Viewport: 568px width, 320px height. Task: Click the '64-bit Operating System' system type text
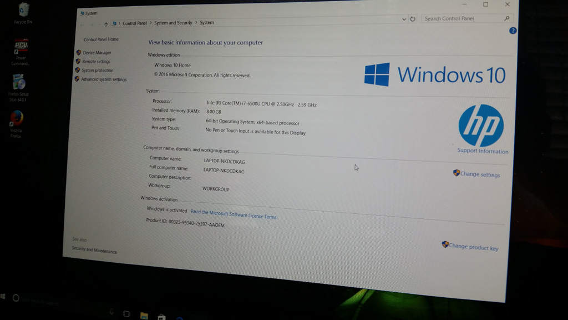click(252, 122)
